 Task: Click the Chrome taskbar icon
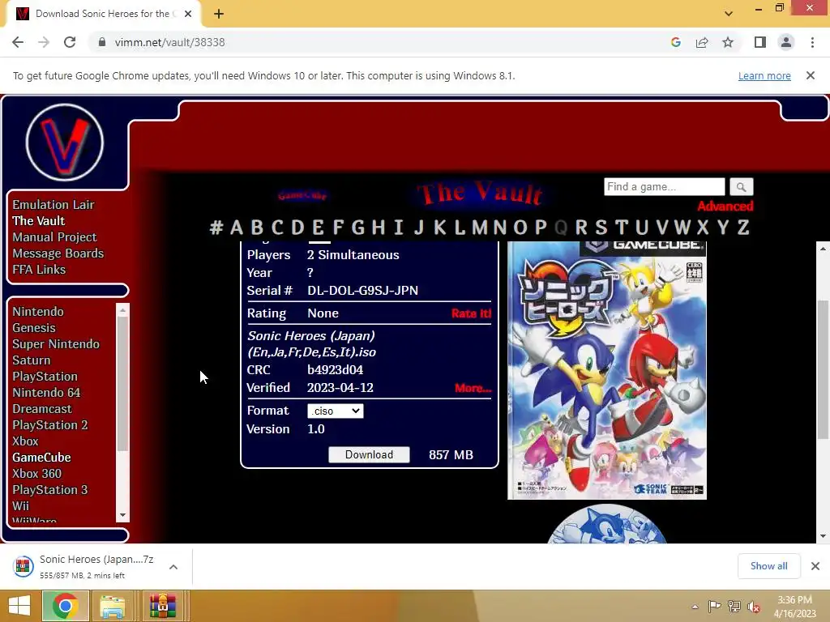pyautogui.click(x=65, y=606)
